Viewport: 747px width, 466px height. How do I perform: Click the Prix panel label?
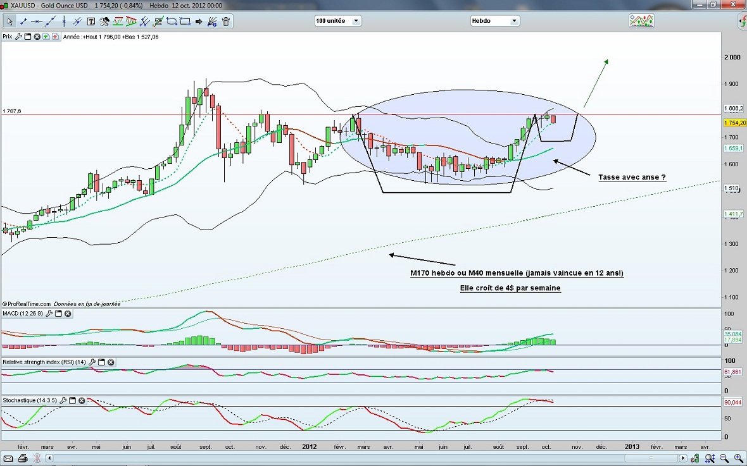point(8,37)
